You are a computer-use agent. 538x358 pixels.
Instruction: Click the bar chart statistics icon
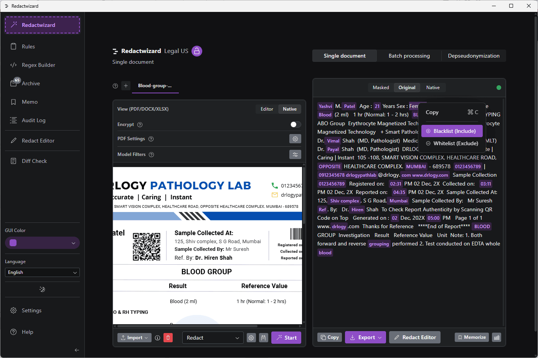coord(497,337)
